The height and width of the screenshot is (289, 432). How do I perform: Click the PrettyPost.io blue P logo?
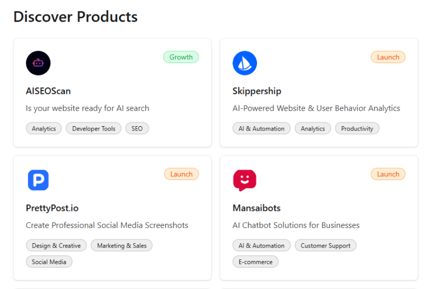coord(38,180)
